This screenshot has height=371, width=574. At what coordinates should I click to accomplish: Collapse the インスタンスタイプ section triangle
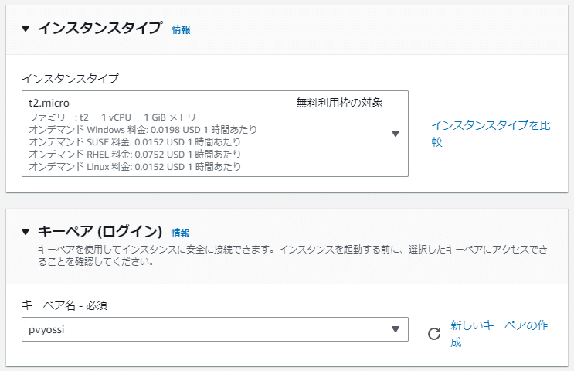(25, 29)
